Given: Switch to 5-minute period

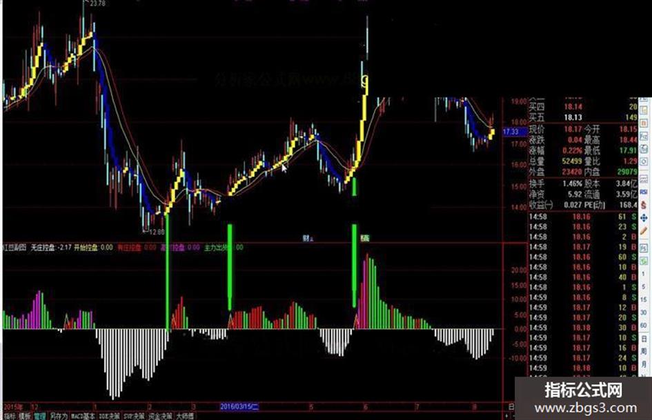Looking at the screenshot, I should [x=644, y=286].
